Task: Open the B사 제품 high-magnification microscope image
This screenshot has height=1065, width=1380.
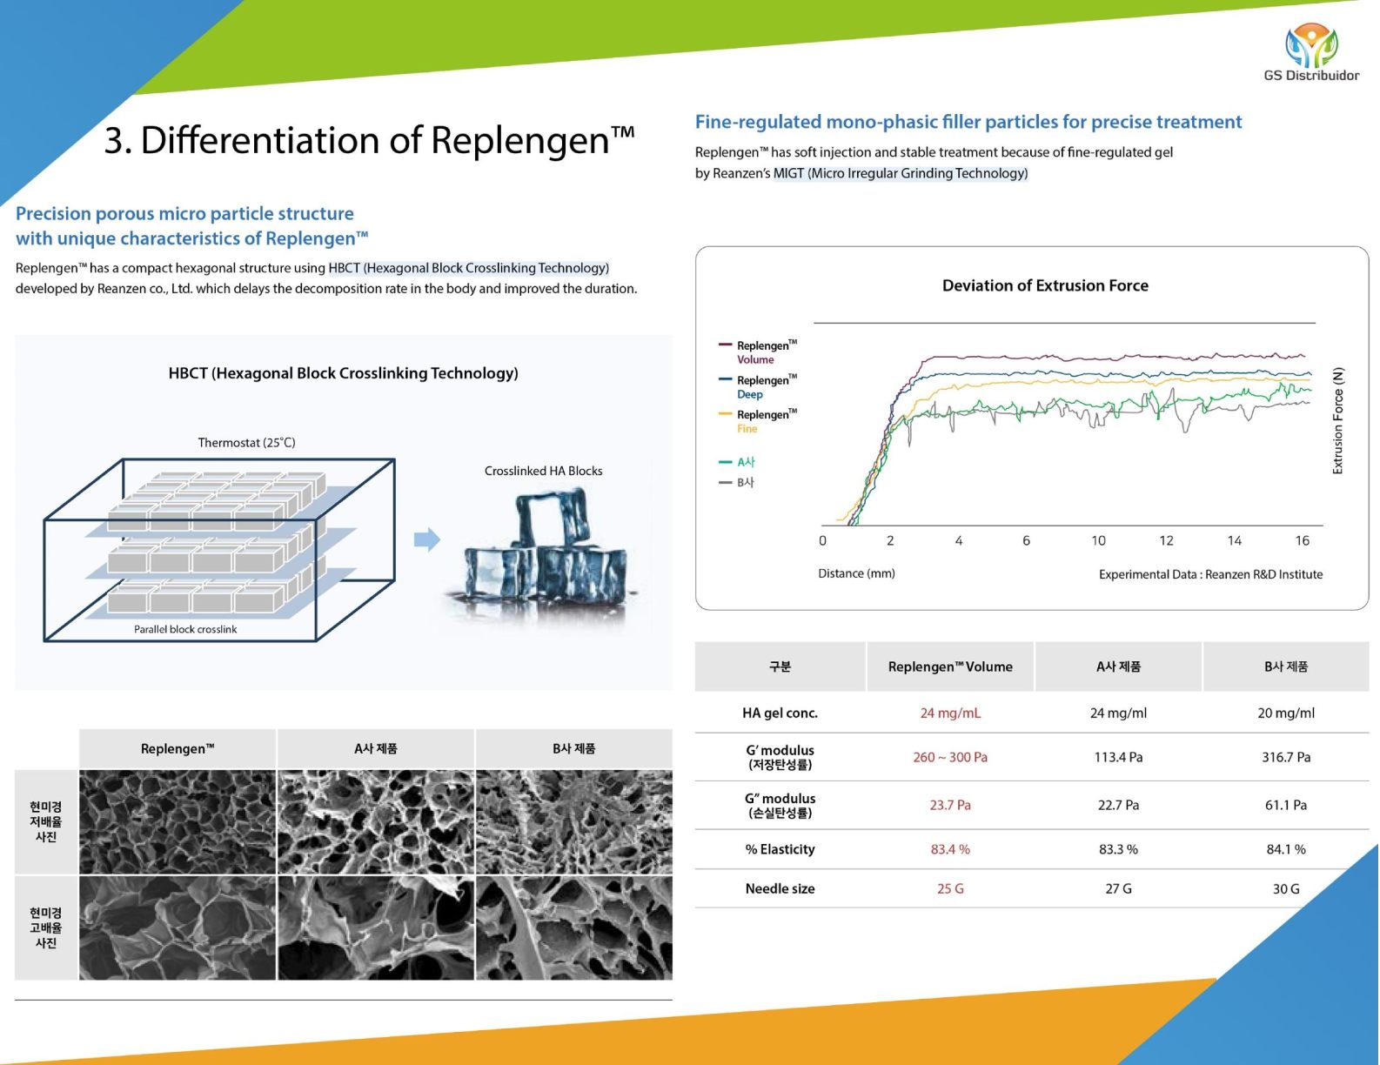Action: point(574,928)
